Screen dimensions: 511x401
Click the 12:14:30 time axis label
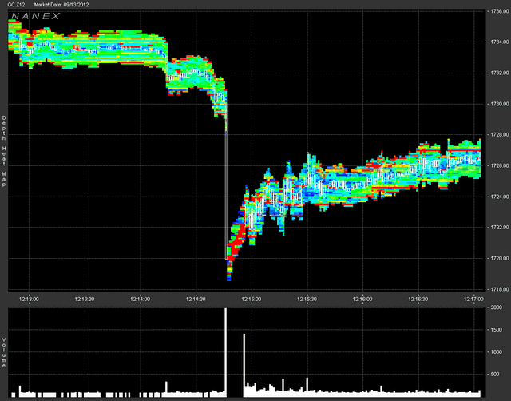[196, 300]
